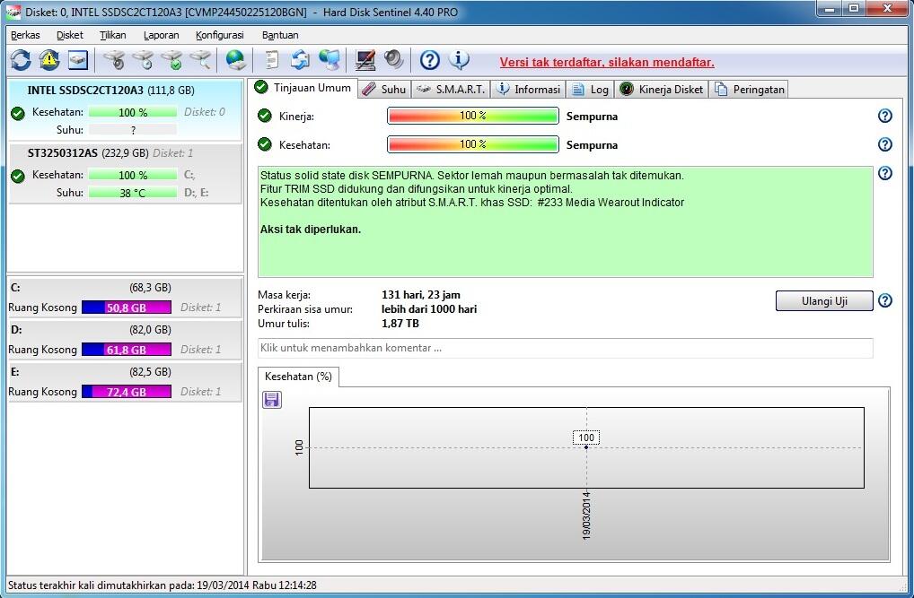Image resolution: width=914 pixels, height=598 pixels.
Task: Click the green check icon beside Kinerja
Action: (x=265, y=116)
